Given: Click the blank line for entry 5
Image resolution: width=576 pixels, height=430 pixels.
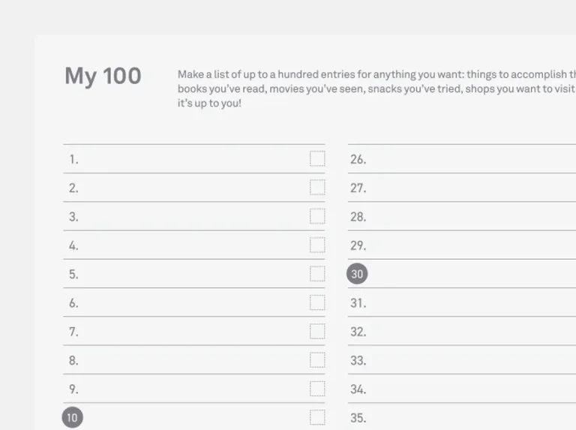Looking at the screenshot, I should (194, 274).
